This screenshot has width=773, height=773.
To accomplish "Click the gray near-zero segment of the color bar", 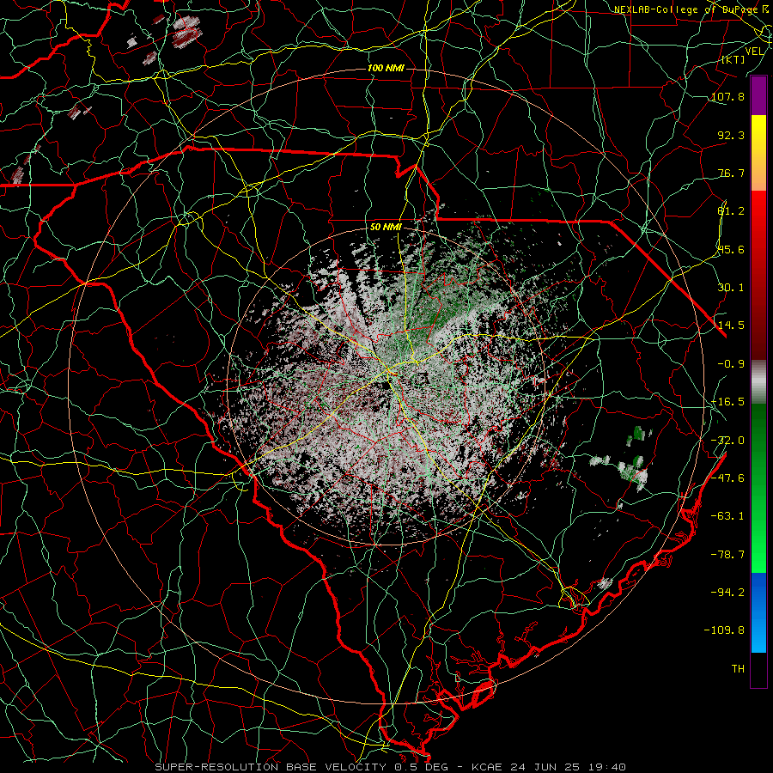I will tap(758, 382).
